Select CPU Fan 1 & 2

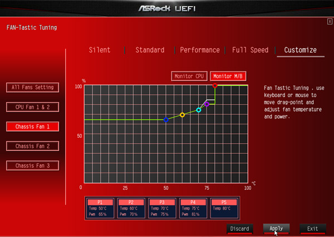tap(33, 107)
